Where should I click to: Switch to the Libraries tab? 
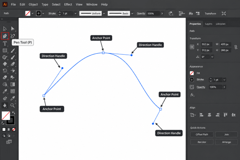point(220,24)
